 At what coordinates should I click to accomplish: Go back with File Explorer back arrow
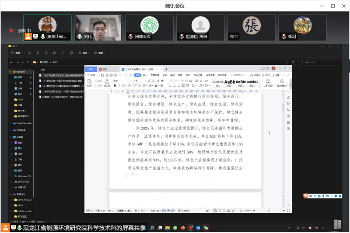(11, 62)
